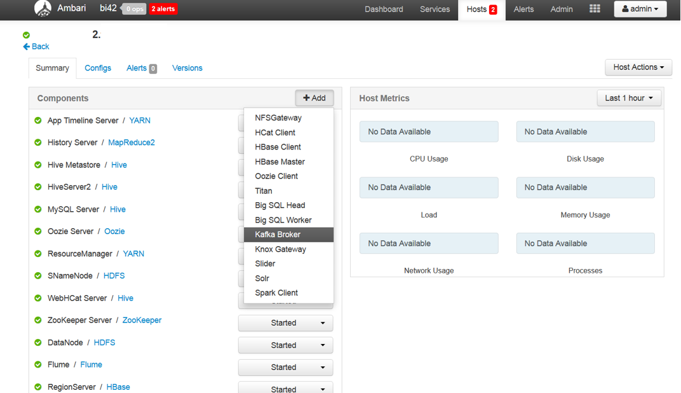Go to Services in the top navigation
681x393 pixels.
point(435,9)
